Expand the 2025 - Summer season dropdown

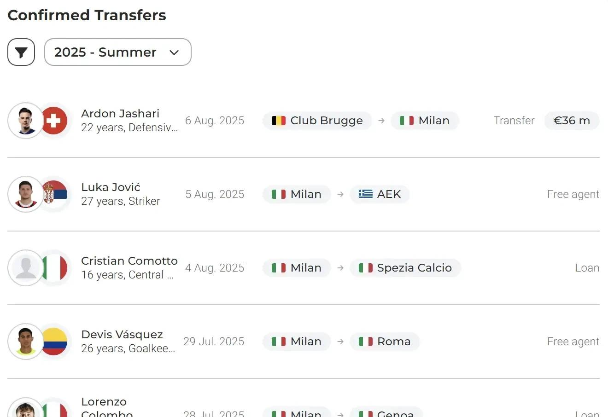tap(117, 52)
